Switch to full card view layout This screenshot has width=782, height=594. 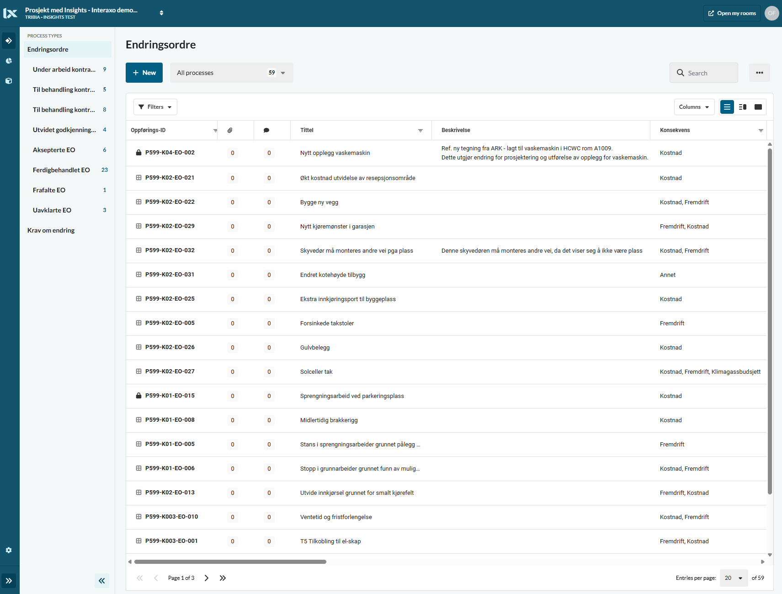(x=758, y=107)
